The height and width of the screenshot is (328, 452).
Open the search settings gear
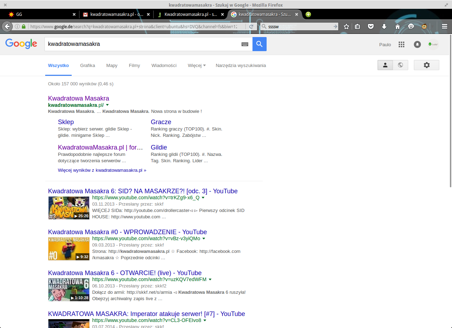tap(427, 65)
